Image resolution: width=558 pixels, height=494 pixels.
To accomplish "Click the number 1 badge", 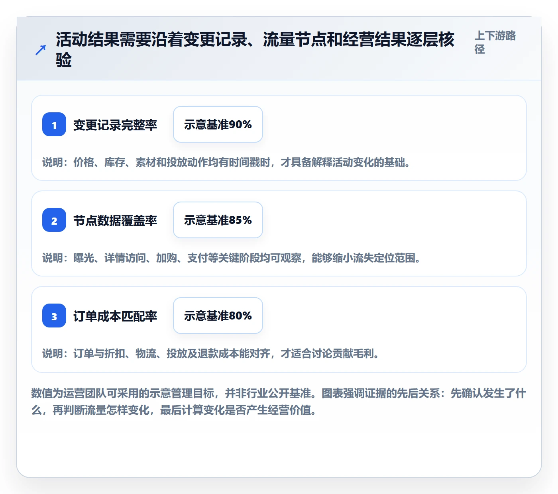I will 54,124.
